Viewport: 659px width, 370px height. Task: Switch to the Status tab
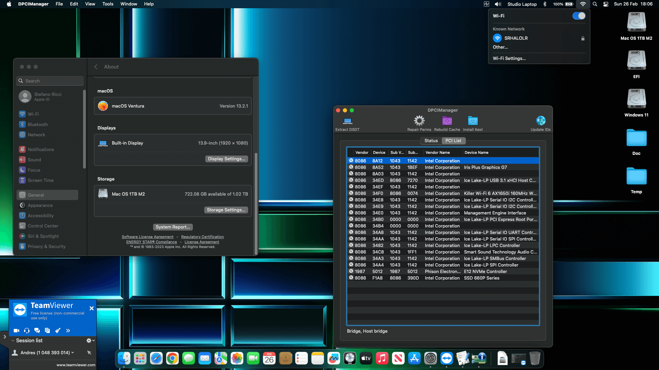pyautogui.click(x=431, y=141)
